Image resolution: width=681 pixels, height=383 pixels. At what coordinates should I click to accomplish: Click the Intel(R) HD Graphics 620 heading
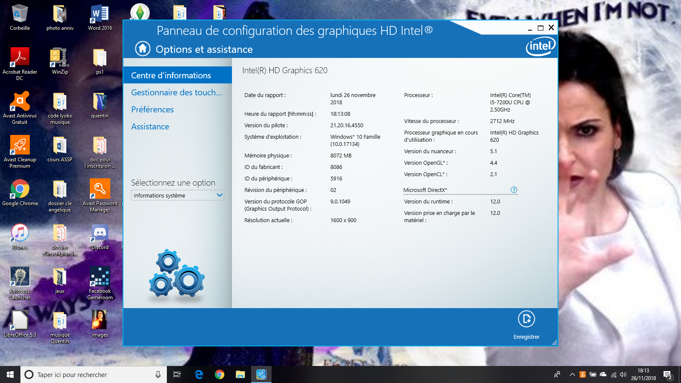coord(285,70)
